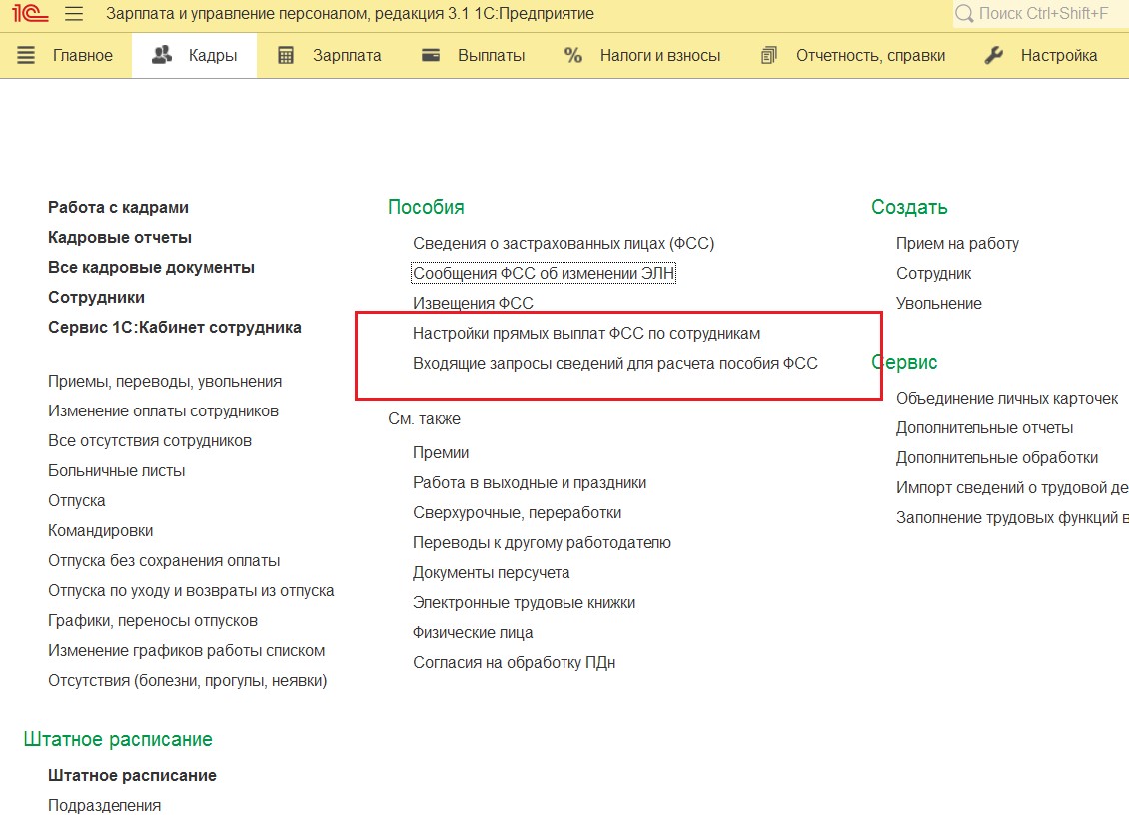Open the Отпуска link

[76, 501]
